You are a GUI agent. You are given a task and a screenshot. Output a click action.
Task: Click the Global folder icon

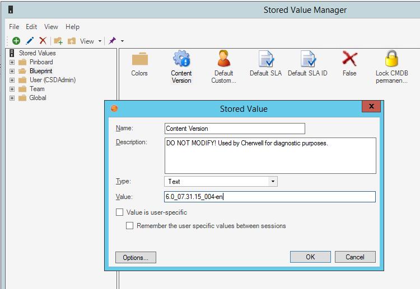22,98
